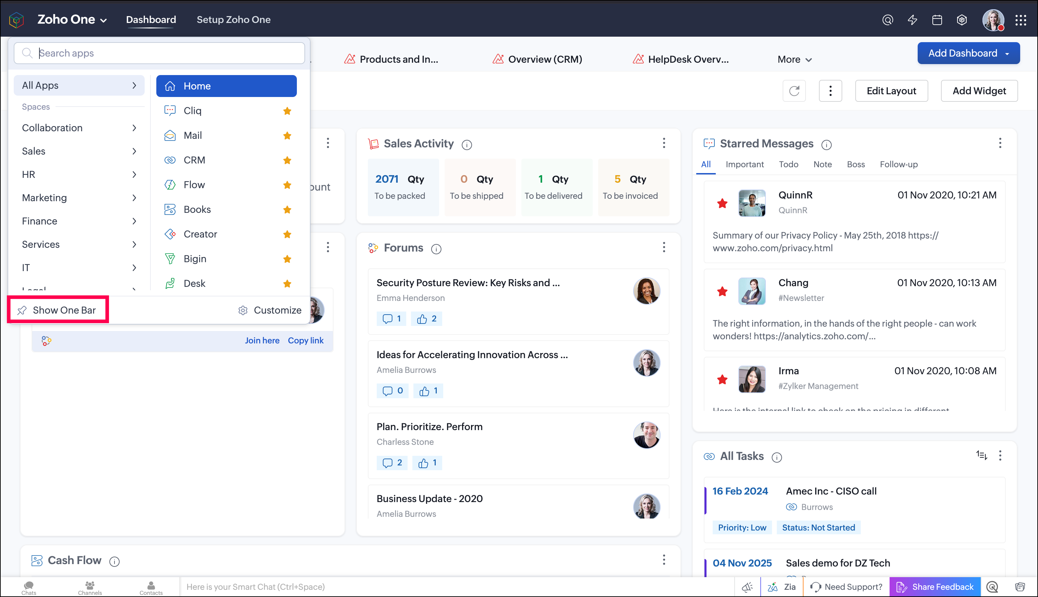This screenshot has height=597, width=1038.
Task: Select the Important tab in Starred Messages
Action: (x=745, y=165)
